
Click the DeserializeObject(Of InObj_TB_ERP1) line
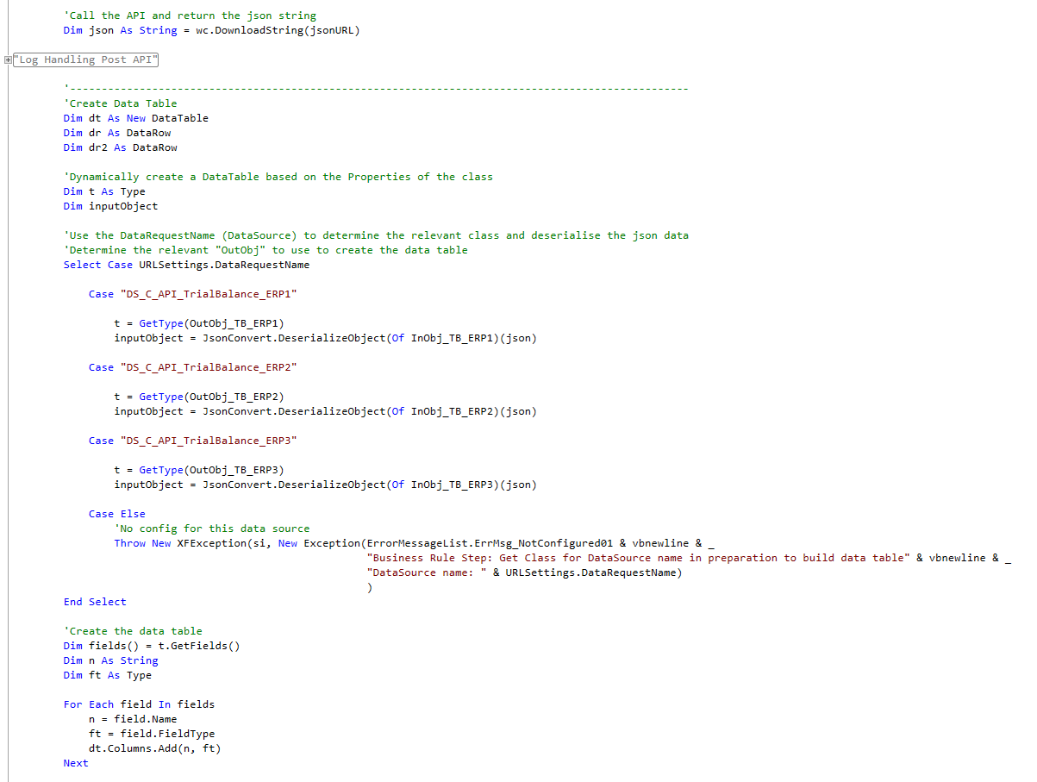coord(325,338)
